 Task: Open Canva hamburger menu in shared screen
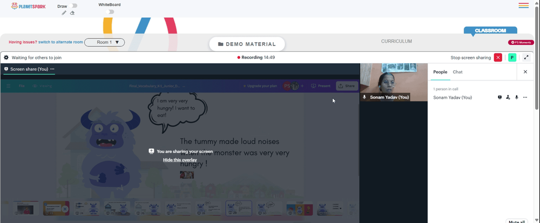pyautogui.click(x=9, y=86)
